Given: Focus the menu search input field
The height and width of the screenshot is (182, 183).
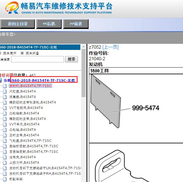Looking at the screenshot, I should (x=38, y=59).
